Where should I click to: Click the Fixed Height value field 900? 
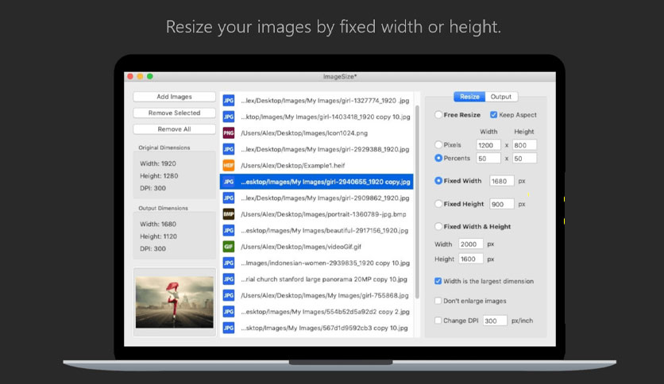502,204
